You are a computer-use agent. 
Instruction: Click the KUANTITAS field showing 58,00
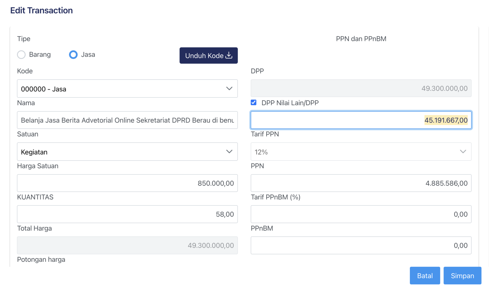click(x=127, y=214)
